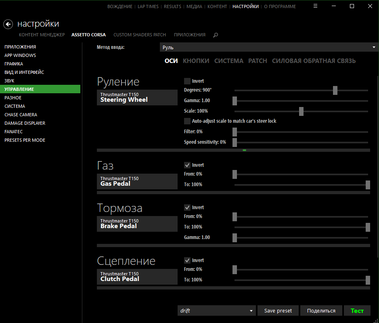Open СИСТЕМА in left sidebar
The width and height of the screenshot is (379, 323).
point(15,106)
